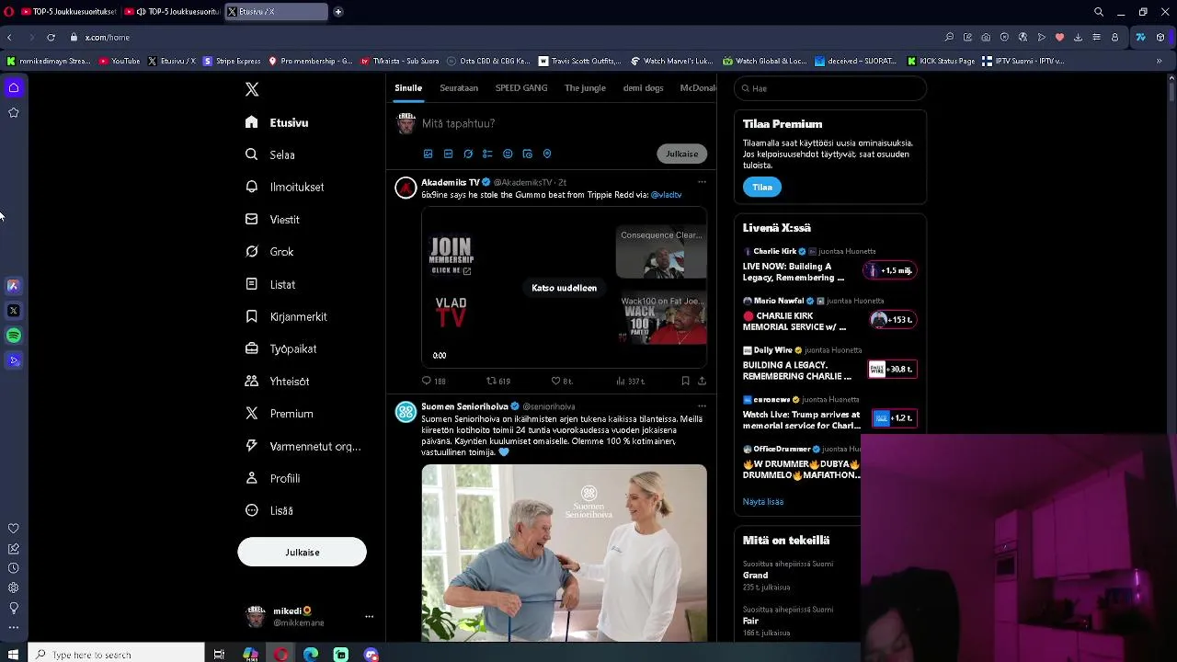The height and width of the screenshot is (662, 1177).
Task: Click the browser reload button
Action: [x=51, y=38]
